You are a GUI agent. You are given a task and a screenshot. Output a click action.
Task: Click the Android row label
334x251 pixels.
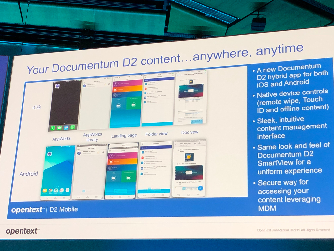pos(29,174)
